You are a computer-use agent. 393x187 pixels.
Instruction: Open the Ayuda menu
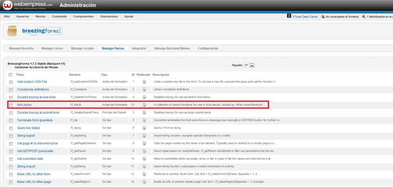point(129,16)
